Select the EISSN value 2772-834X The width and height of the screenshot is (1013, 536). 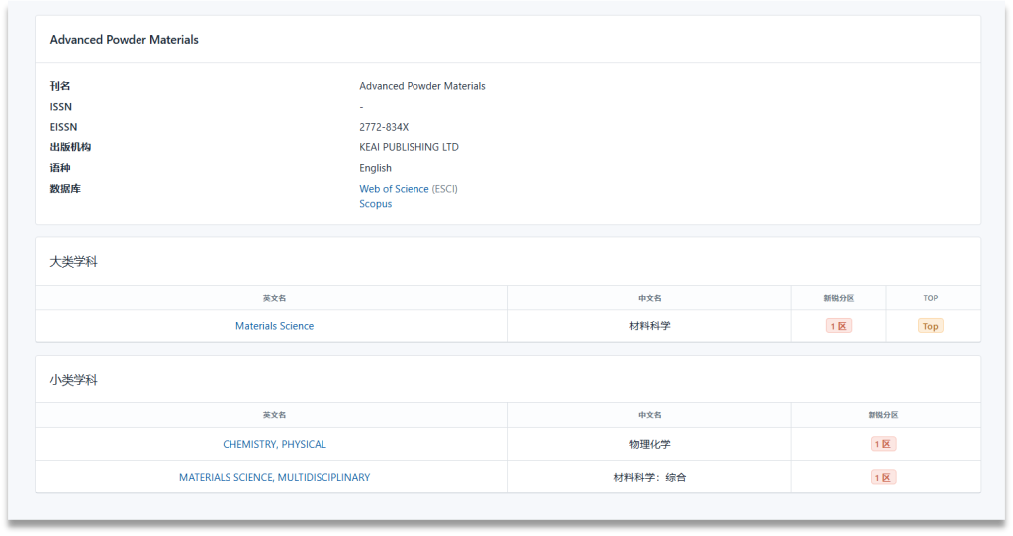pos(384,127)
